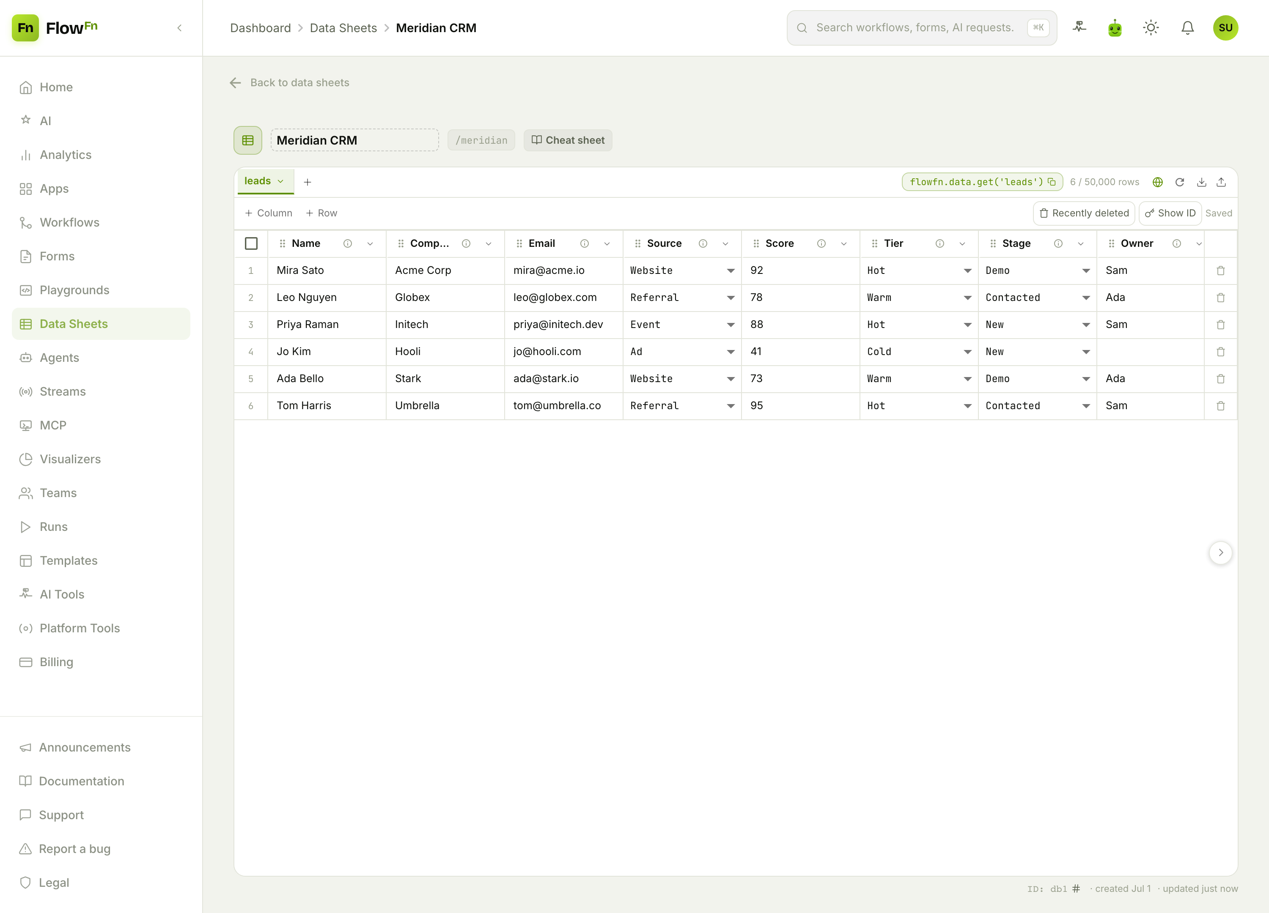Open the leads tab dropdown

pos(280,181)
